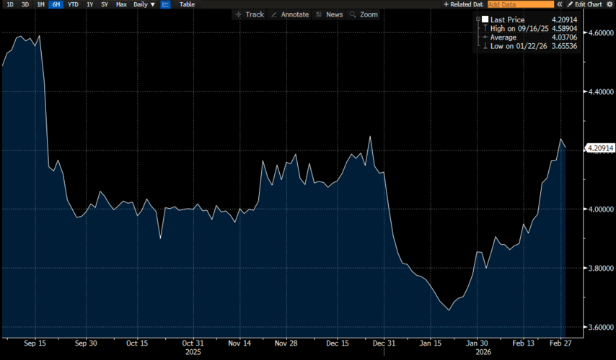This screenshot has width=616, height=360.
Task: Click the line chart type icon
Action: point(166,4)
